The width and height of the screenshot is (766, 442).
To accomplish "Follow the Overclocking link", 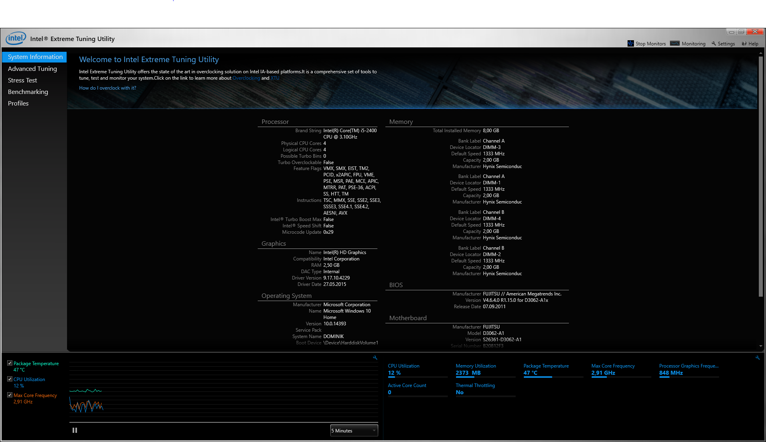I will (246, 78).
